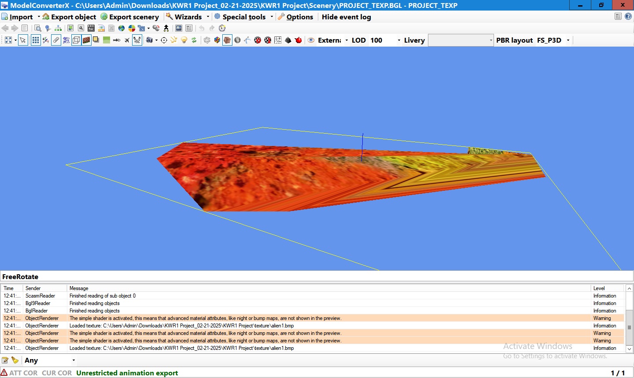634x378 pixels.
Task: Open the blue map pin placement tool
Action: pyautogui.click(x=48, y=28)
